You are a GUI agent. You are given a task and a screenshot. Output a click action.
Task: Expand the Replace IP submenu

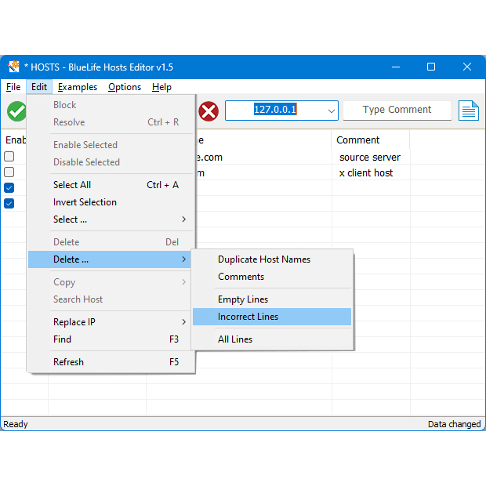tap(111, 322)
